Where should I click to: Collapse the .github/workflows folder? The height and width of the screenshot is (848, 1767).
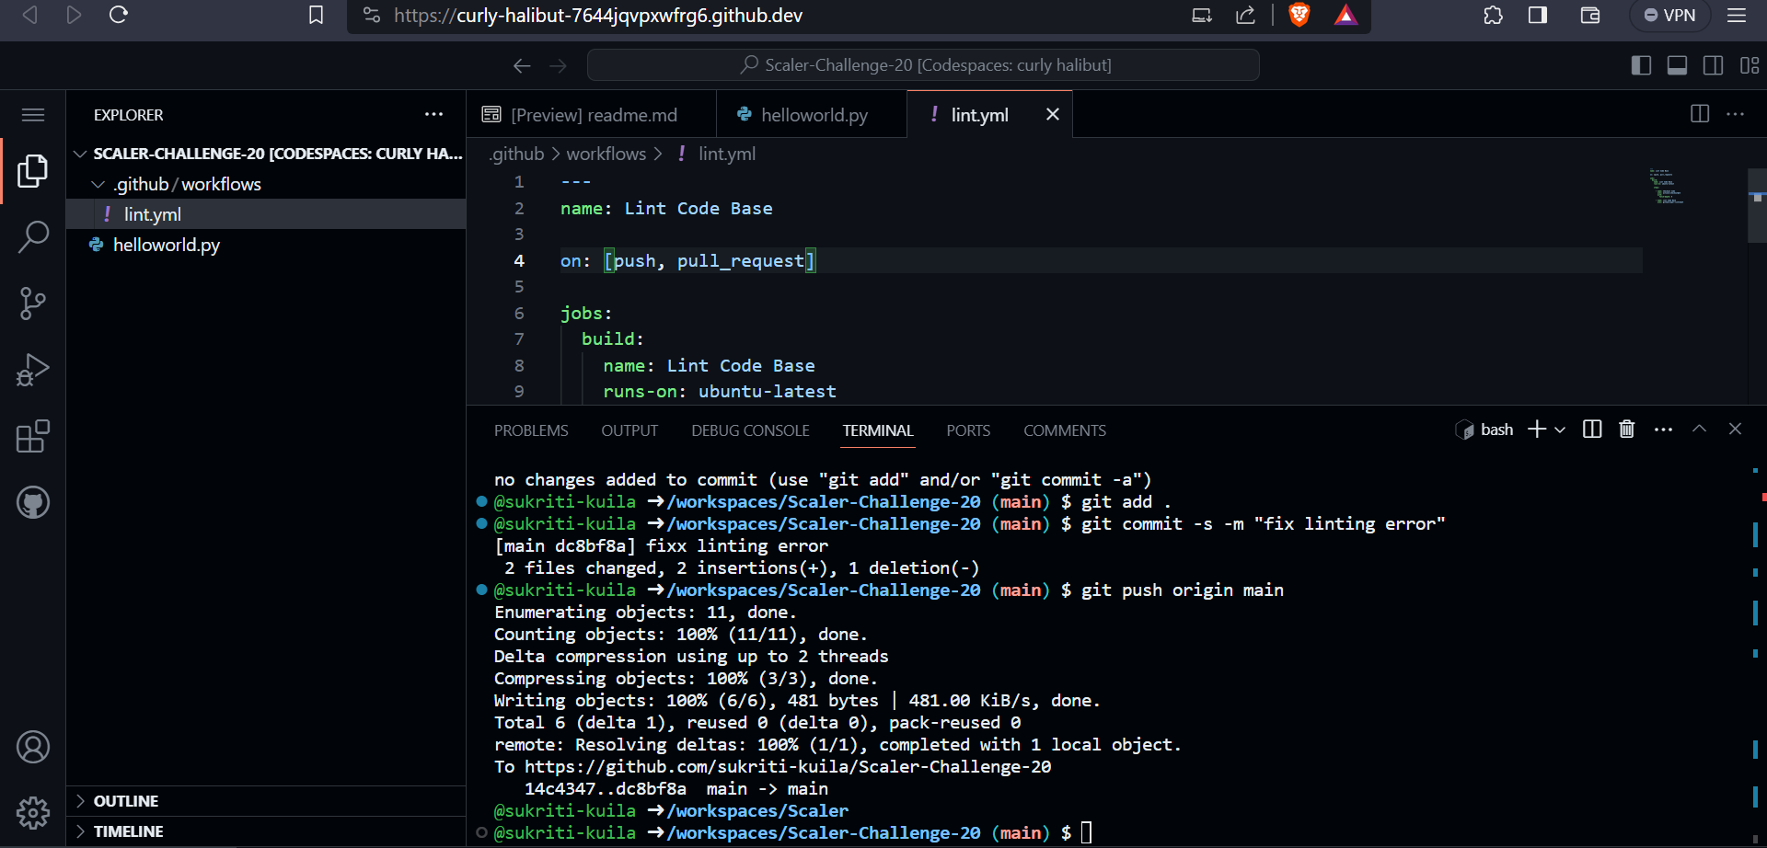98,184
